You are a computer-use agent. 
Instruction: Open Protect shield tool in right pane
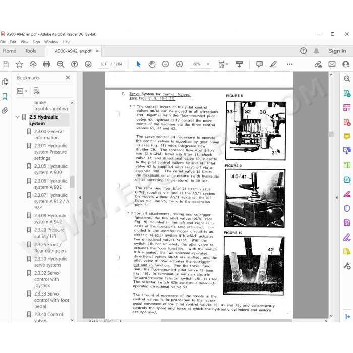(347, 208)
